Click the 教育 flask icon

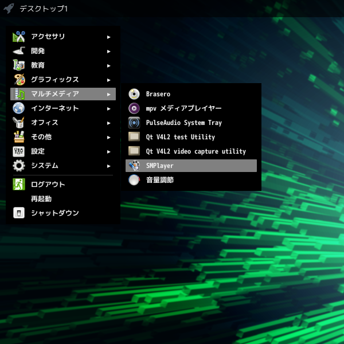tap(19, 65)
